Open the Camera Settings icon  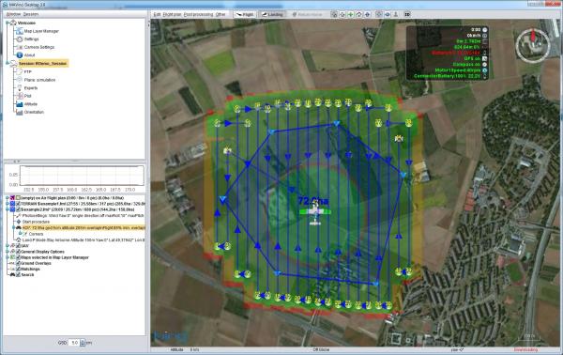pos(19,47)
